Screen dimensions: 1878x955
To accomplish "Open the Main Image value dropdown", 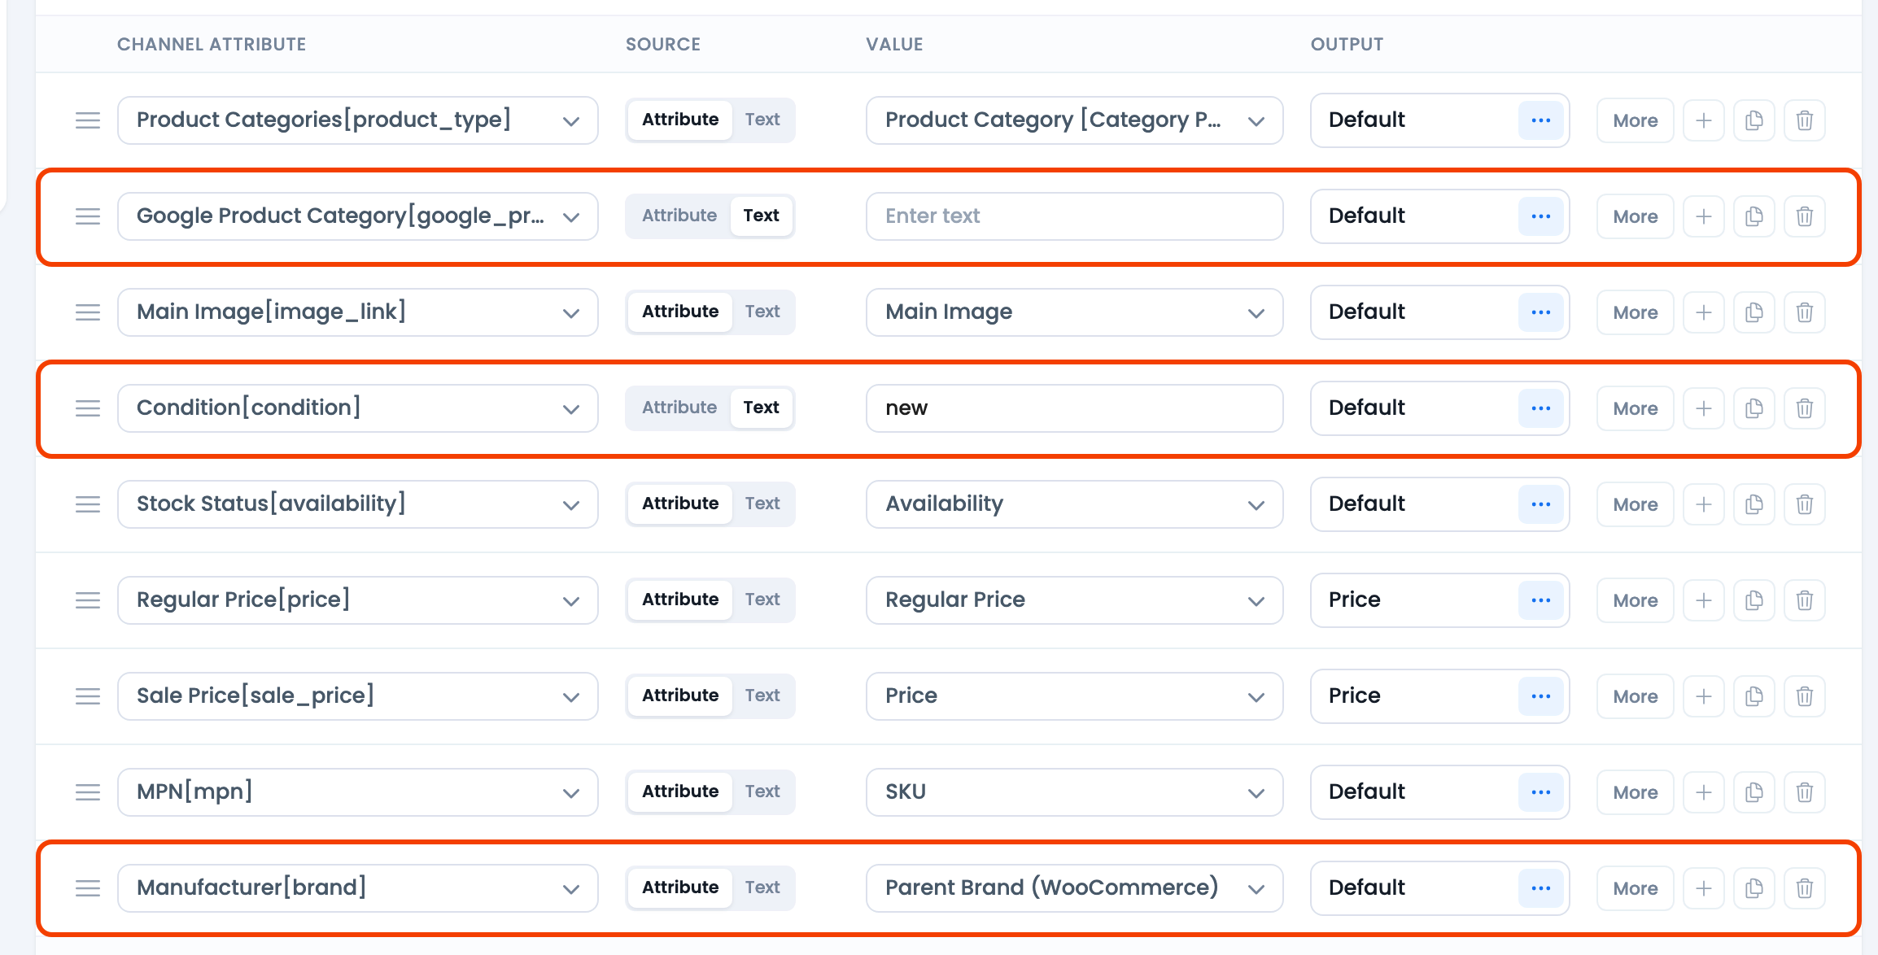I will tap(1074, 312).
